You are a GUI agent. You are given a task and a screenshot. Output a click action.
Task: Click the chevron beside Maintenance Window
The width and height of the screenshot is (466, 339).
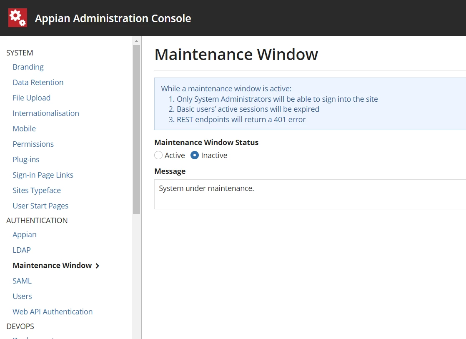pyautogui.click(x=97, y=266)
